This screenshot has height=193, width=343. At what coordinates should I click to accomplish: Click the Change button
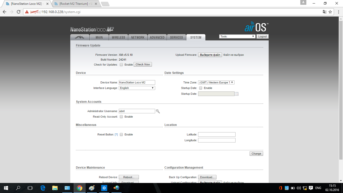[256, 154]
